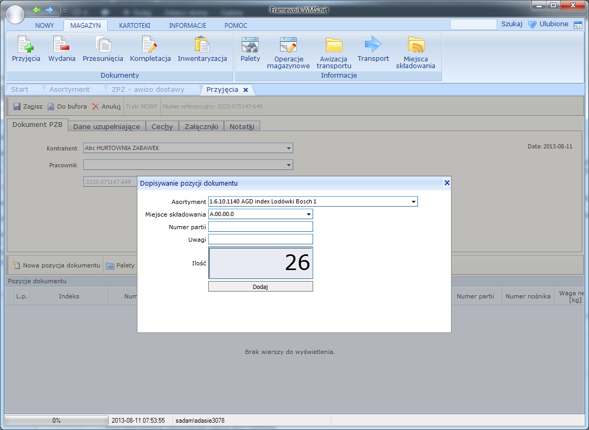
Task: Click the Palety button in positions toolbar
Action: click(x=120, y=265)
